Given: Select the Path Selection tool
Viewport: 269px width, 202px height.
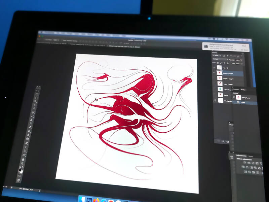Looking at the screenshot, I should click(x=25, y=150).
